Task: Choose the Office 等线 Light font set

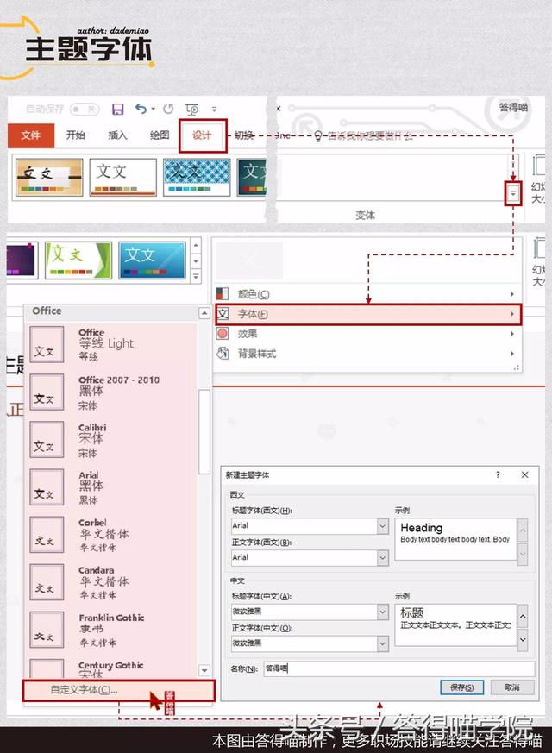Action: tap(113, 344)
